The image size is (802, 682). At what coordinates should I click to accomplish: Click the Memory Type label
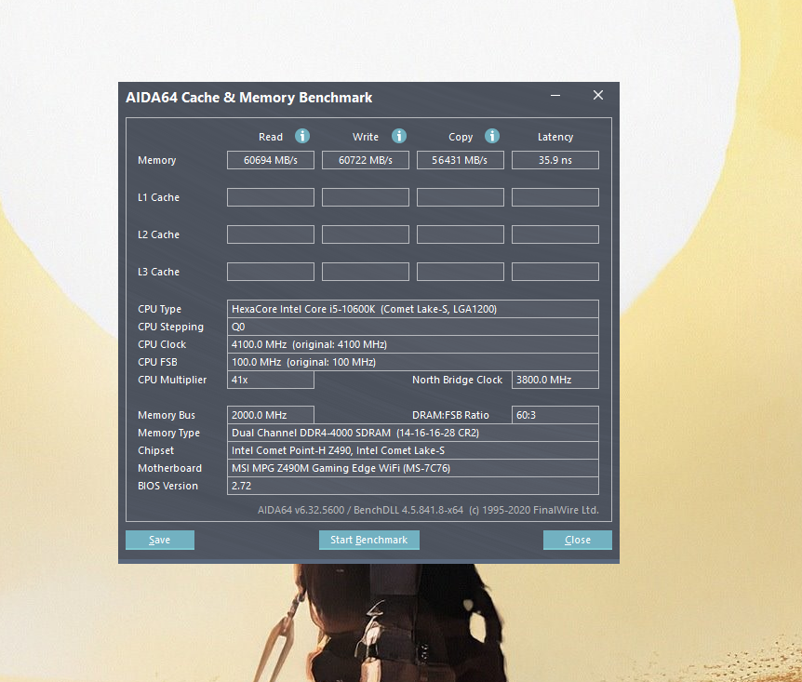168,433
